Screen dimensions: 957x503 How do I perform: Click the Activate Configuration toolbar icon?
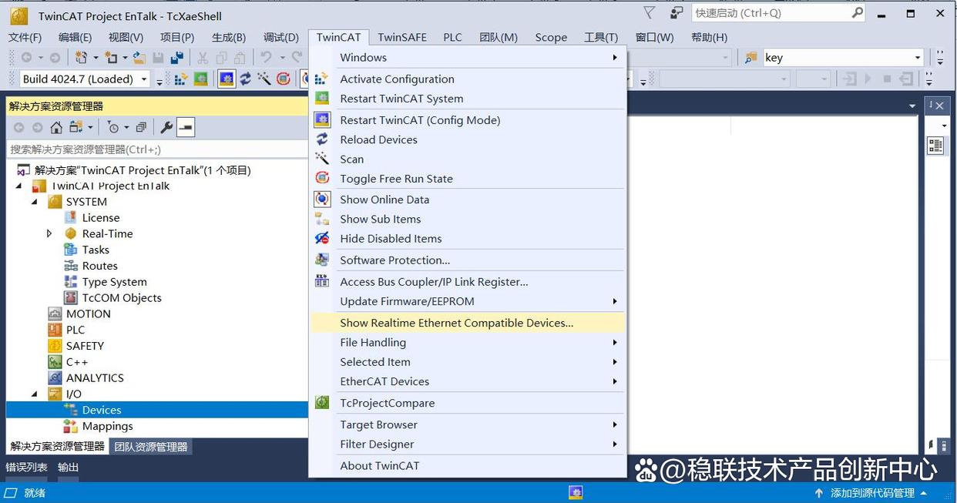pyautogui.click(x=181, y=79)
